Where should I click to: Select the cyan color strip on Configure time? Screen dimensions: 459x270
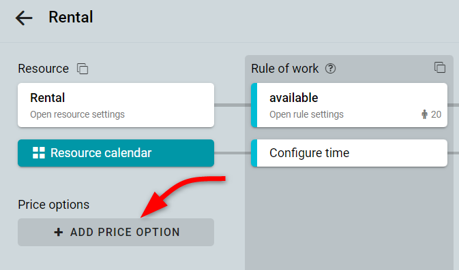pos(254,153)
